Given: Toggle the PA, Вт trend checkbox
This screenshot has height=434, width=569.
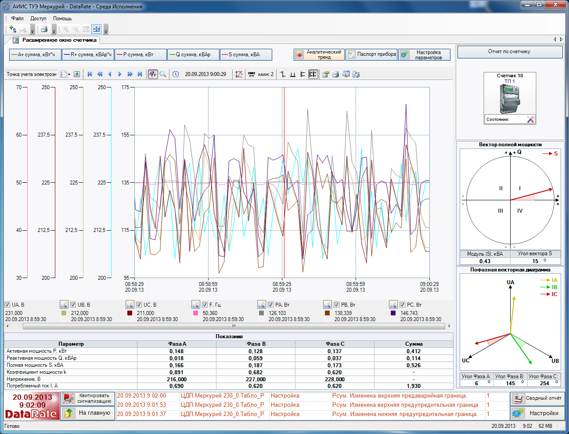Looking at the screenshot, I should click(271, 304).
